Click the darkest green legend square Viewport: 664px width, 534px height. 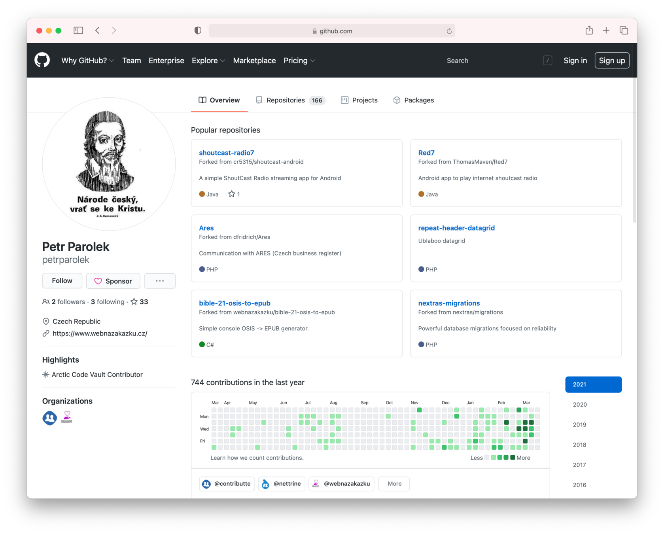point(513,458)
